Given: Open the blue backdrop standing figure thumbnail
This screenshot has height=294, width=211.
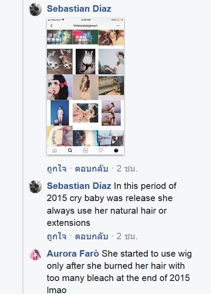Looking at the screenshot, I should pos(60,112).
